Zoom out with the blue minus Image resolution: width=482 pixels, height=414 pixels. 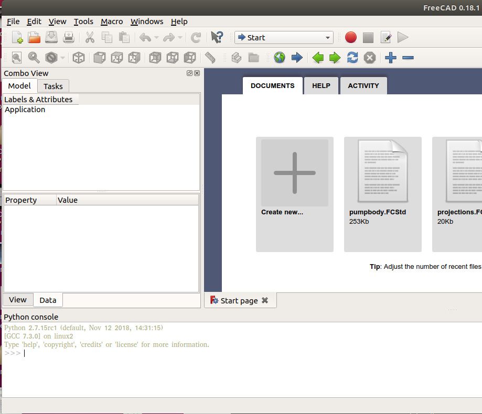tap(408, 58)
